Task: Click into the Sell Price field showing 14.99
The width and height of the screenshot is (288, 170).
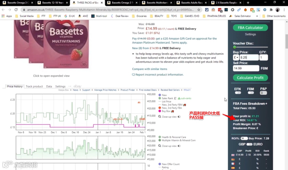Action: [x=246, y=68]
